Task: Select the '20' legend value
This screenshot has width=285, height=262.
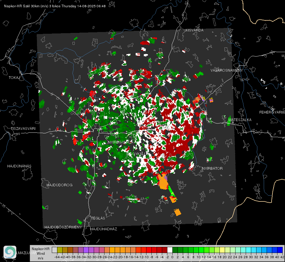Action: pyautogui.click(x=225, y=257)
